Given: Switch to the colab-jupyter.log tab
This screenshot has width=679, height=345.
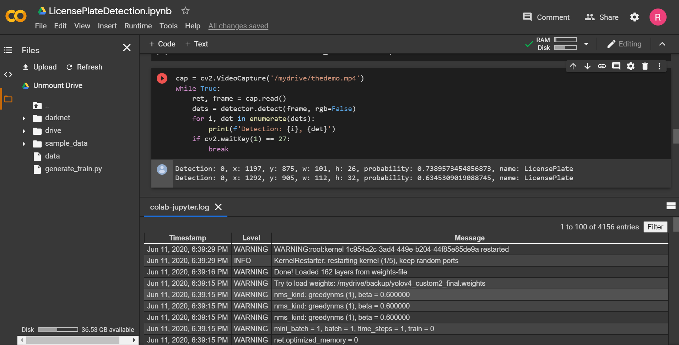Looking at the screenshot, I should click(179, 207).
